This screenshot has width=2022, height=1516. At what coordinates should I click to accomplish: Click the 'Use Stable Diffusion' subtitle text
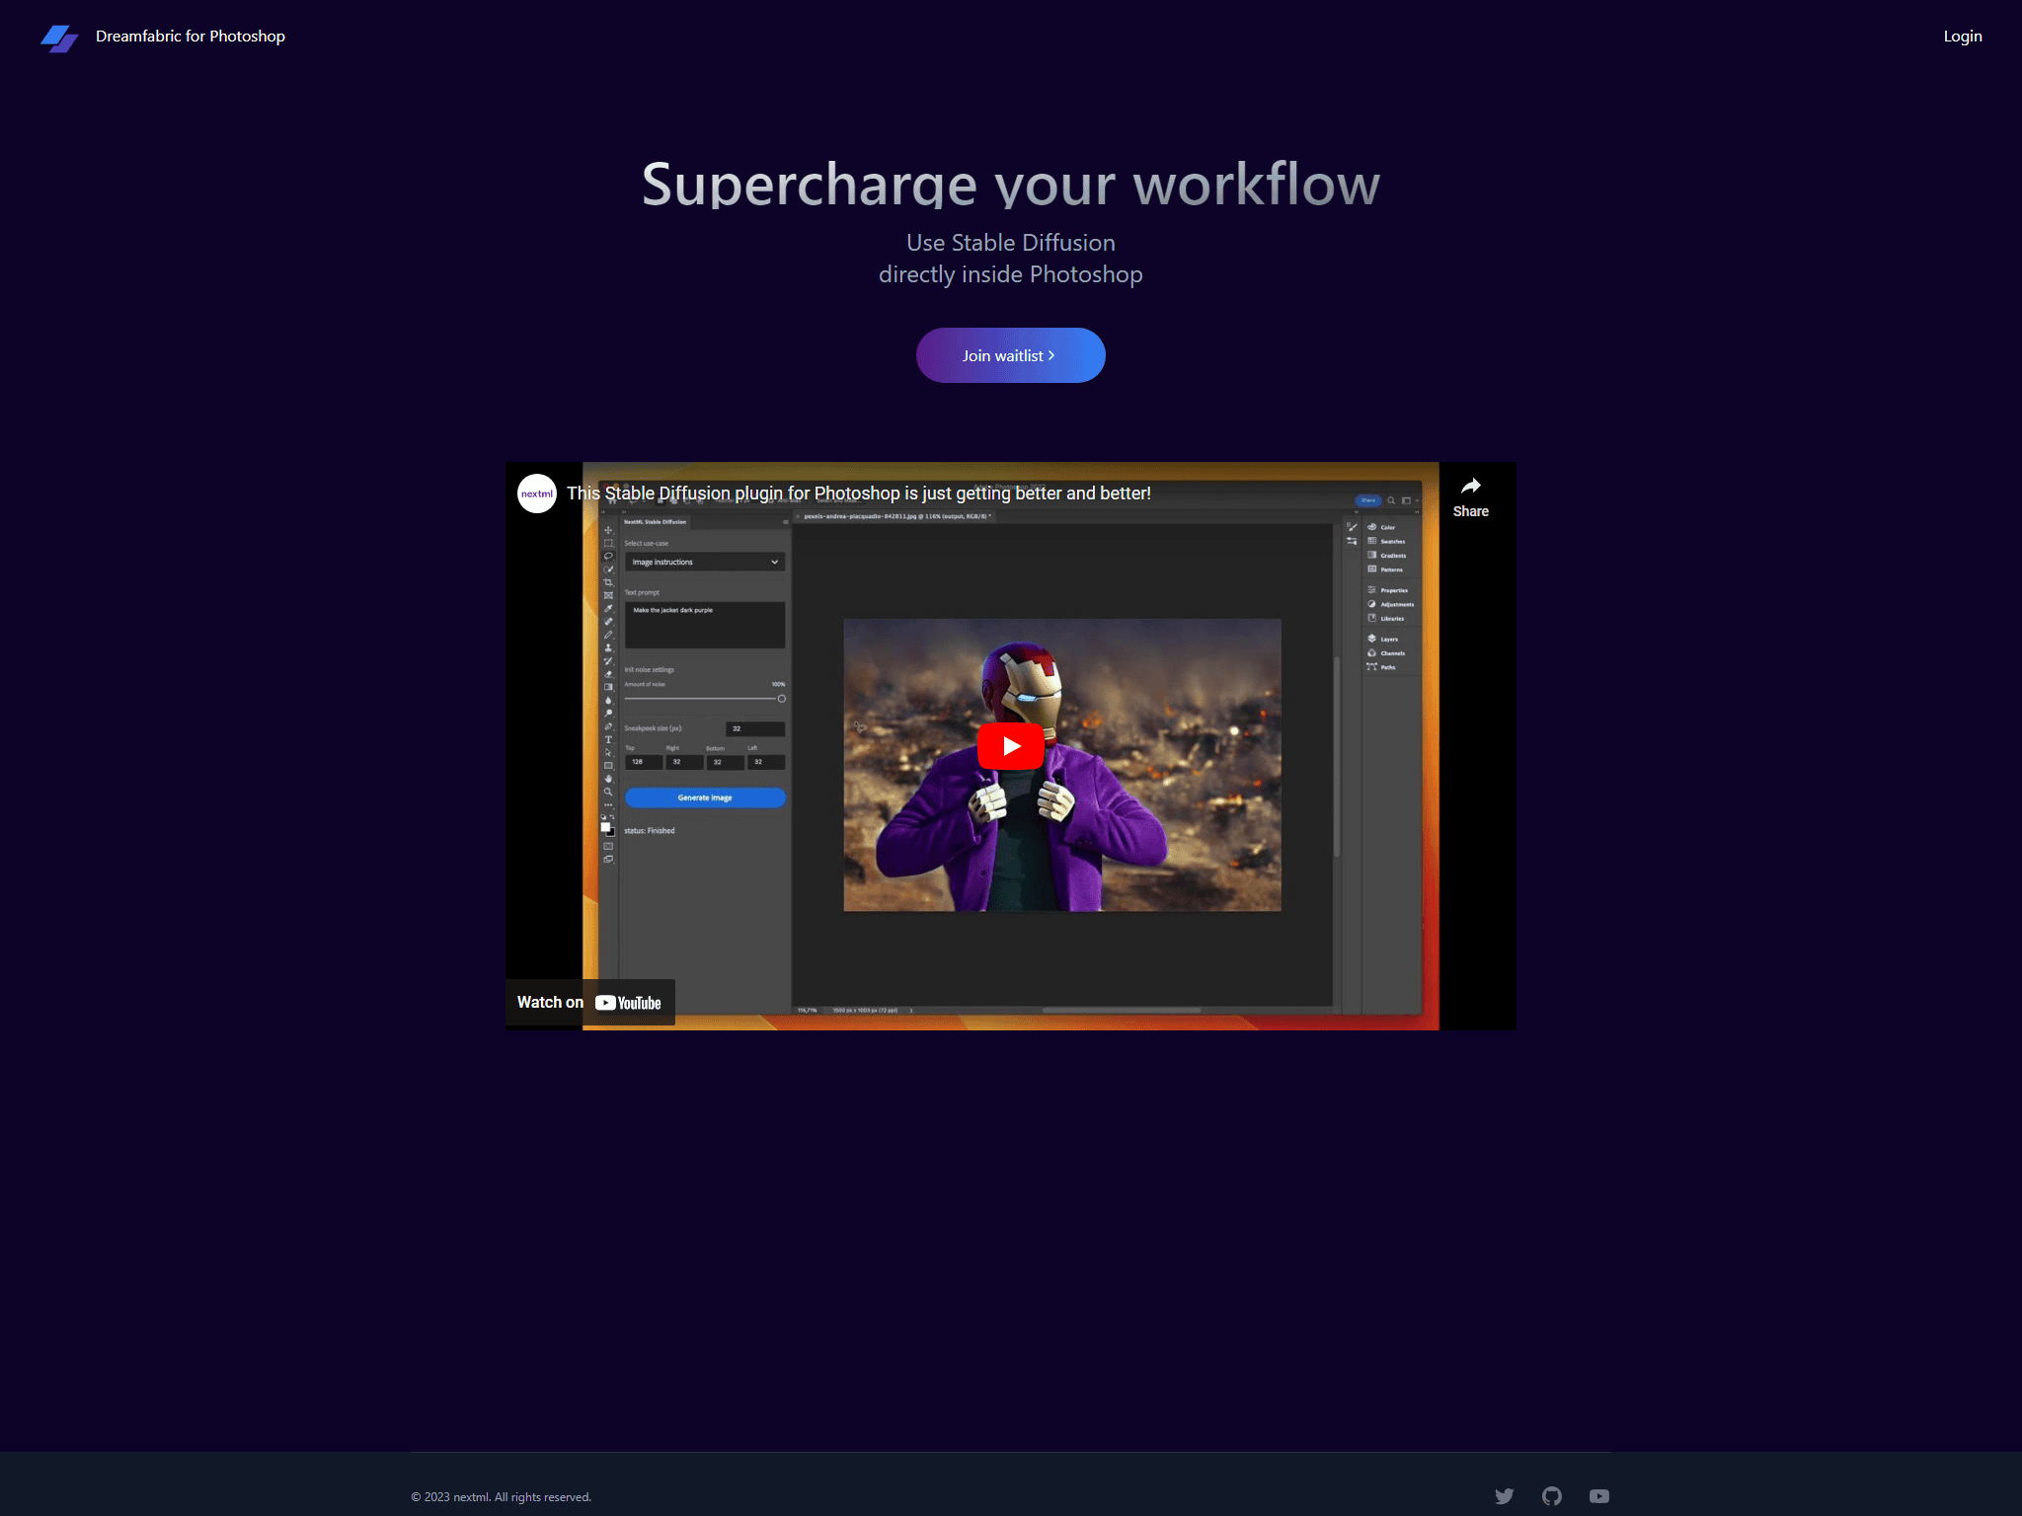[x=1010, y=243]
